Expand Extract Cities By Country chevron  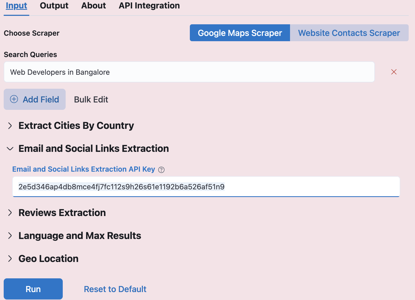10,126
